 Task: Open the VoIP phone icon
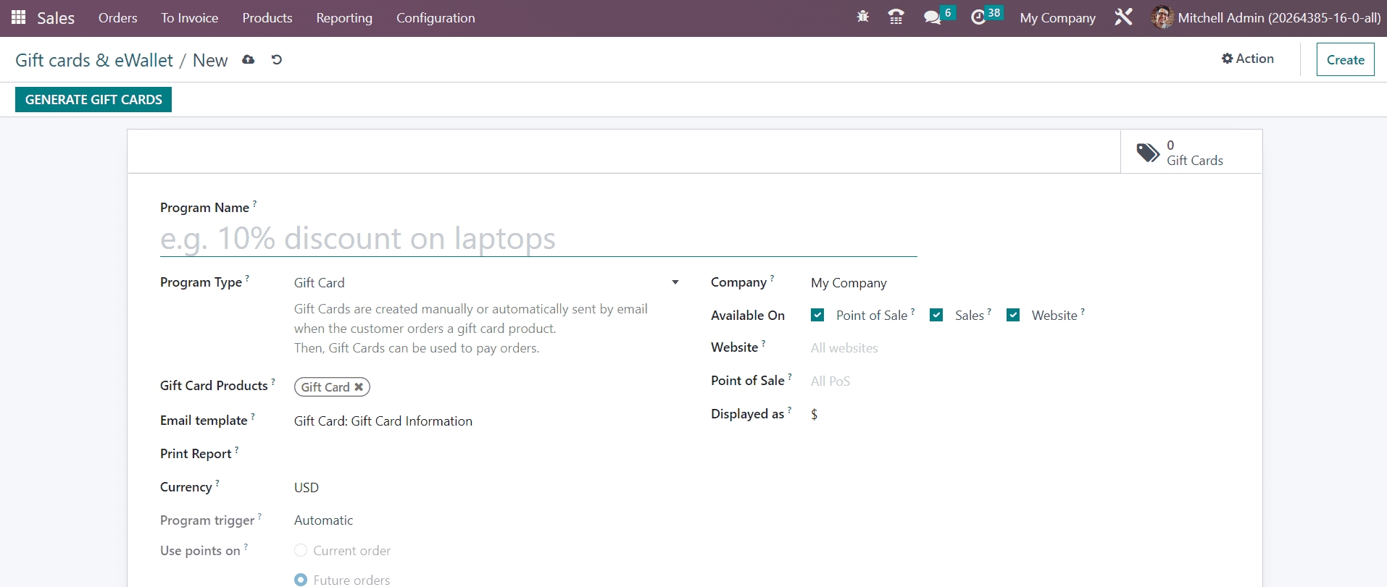896,17
